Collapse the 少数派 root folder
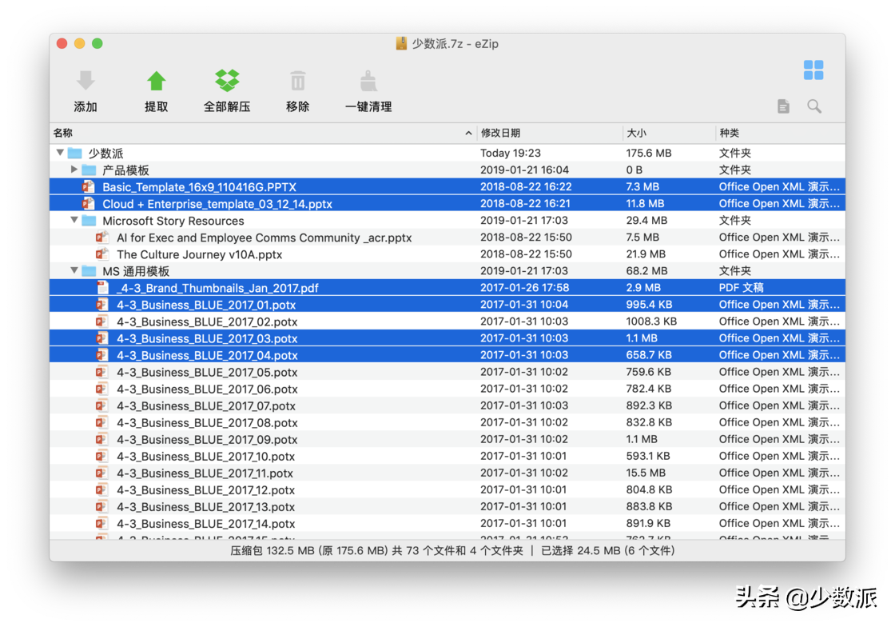895x627 pixels. click(60, 153)
